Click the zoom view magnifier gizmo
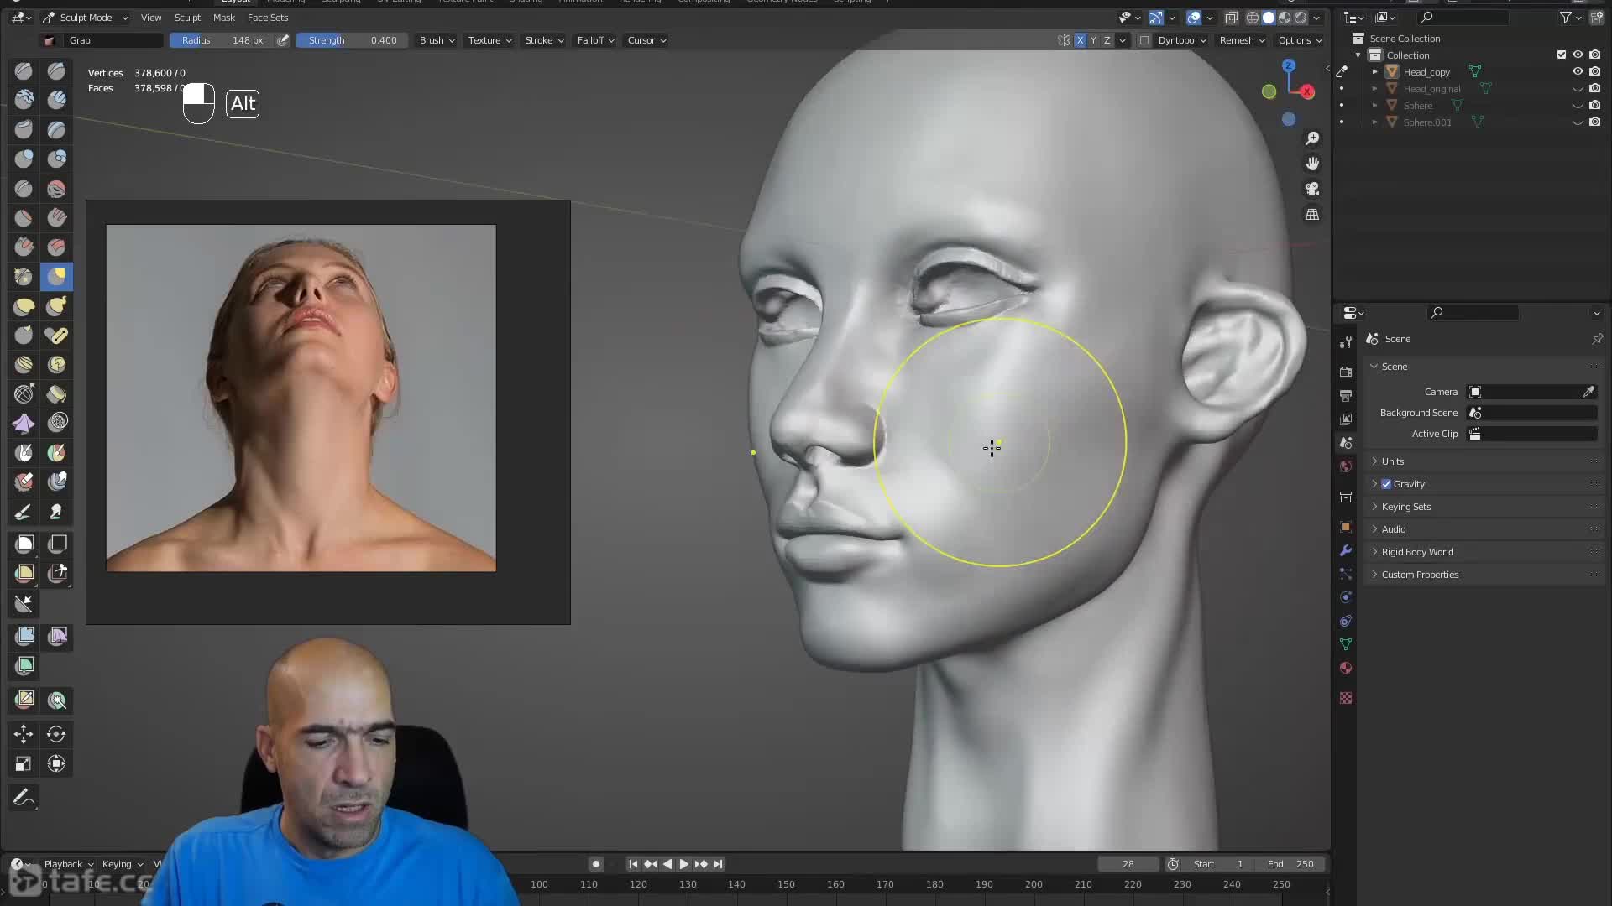 [1312, 138]
